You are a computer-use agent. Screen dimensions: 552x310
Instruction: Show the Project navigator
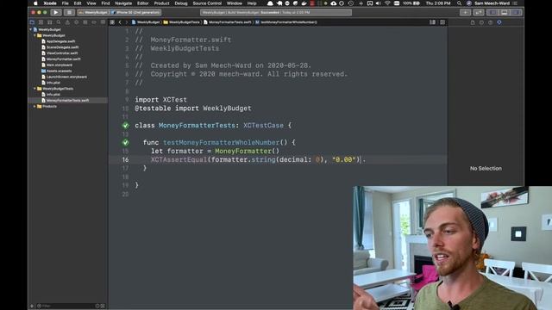pyautogui.click(x=32, y=22)
